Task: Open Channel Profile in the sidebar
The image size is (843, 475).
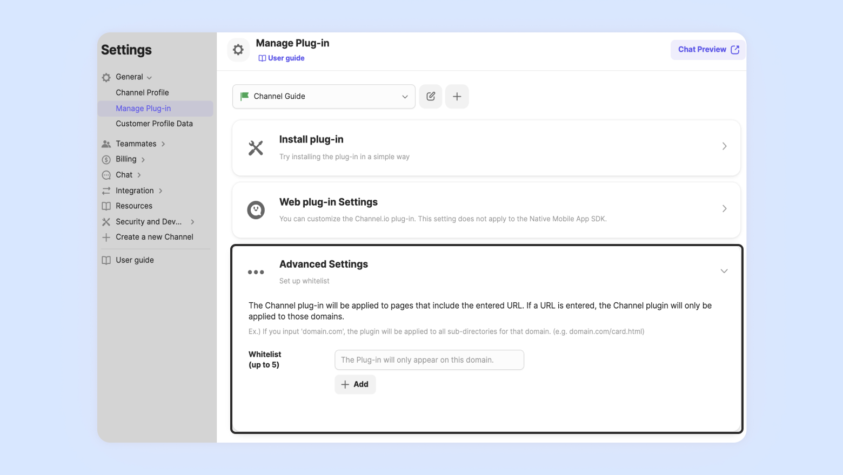Action: click(x=142, y=93)
